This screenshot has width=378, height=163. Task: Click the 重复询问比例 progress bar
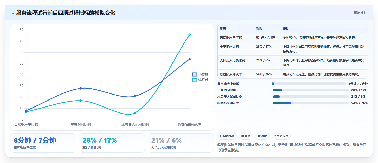311,90
